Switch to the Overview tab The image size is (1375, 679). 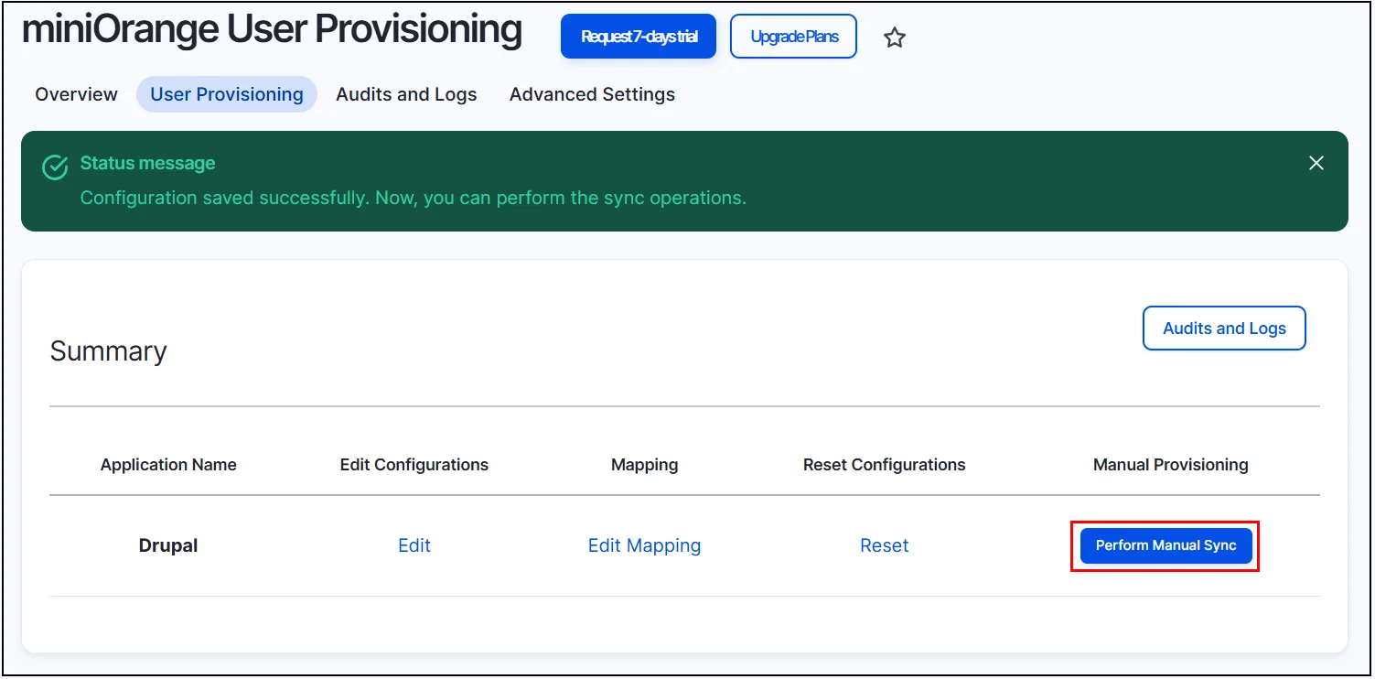(x=76, y=94)
